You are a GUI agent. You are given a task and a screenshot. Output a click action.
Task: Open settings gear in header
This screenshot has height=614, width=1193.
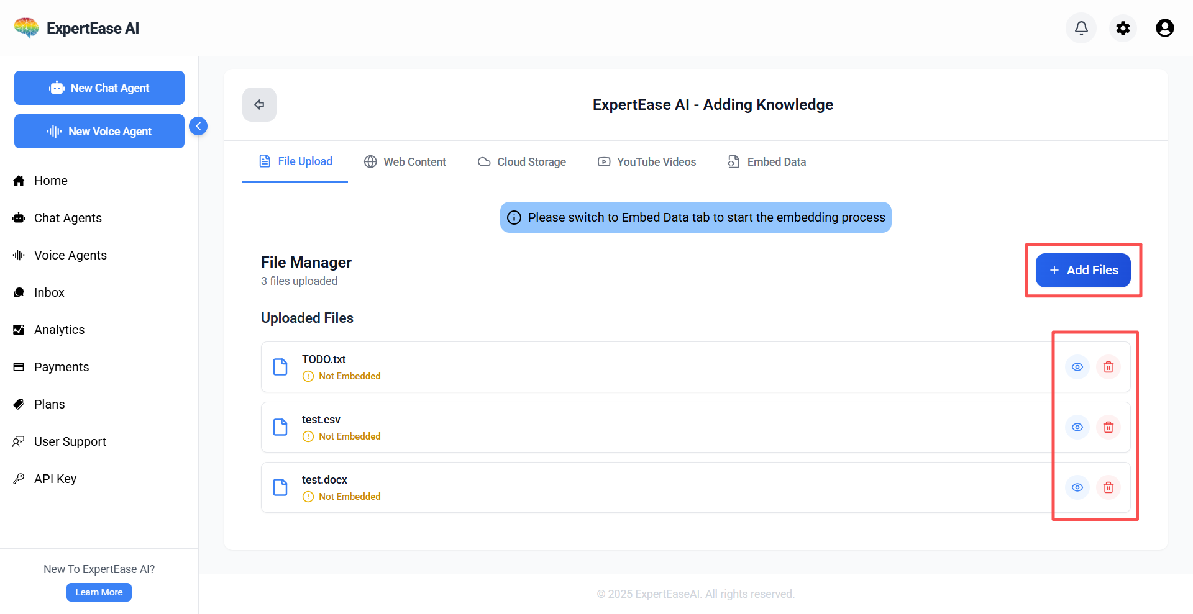pos(1123,28)
